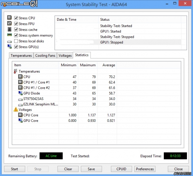Screen dimensions: 193x176
Task: Click the chip icon for CPU #1 / Core #2
Action: 21,88
